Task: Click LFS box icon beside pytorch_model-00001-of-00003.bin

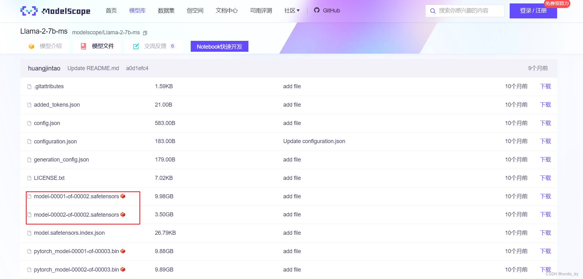Action: (x=123, y=251)
